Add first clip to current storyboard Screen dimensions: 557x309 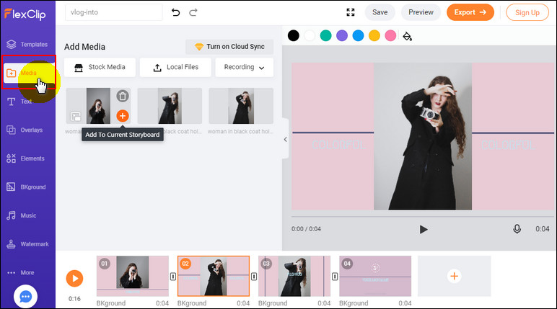tap(123, 116)
